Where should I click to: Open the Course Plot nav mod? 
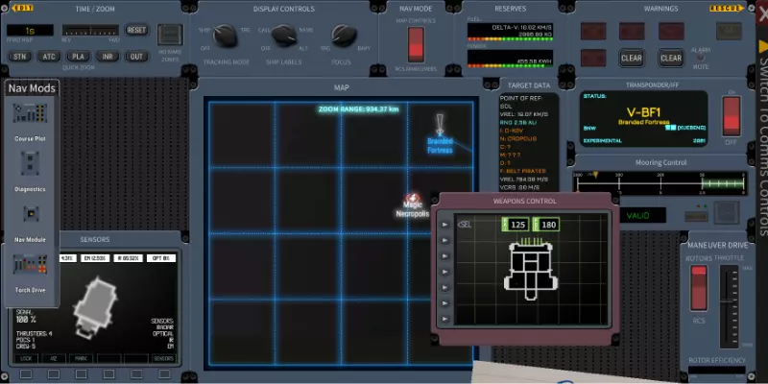pyautogui.click(x=30, y=113)
